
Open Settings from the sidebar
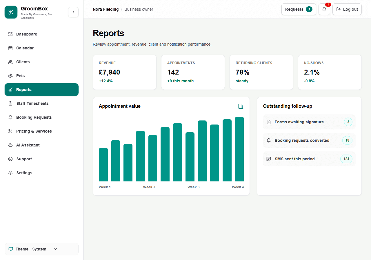pos(41,173)
